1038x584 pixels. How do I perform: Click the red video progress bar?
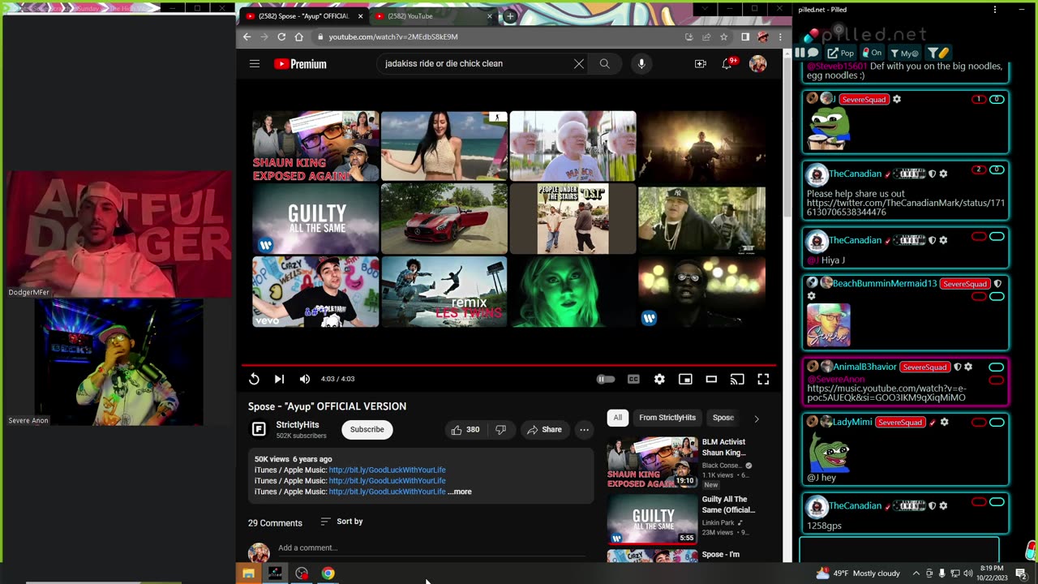point(508,365)
